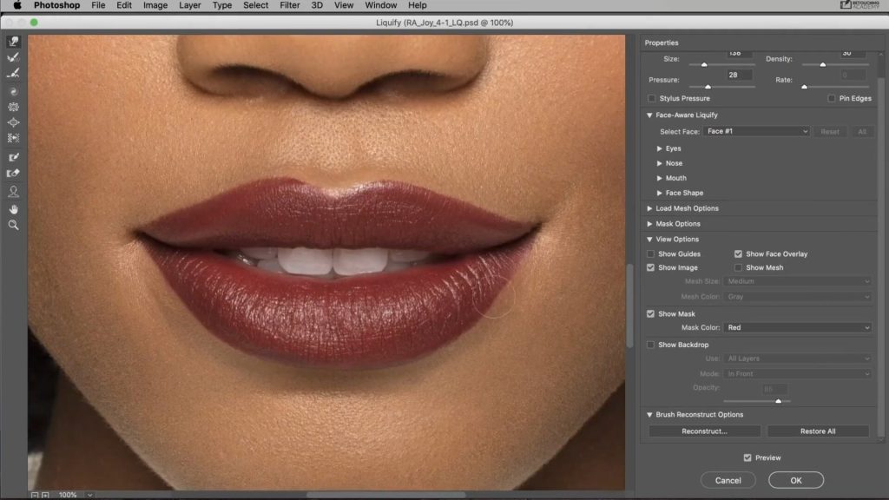
Task: Click the Restore All button
Action: click(x=817, y=431)
